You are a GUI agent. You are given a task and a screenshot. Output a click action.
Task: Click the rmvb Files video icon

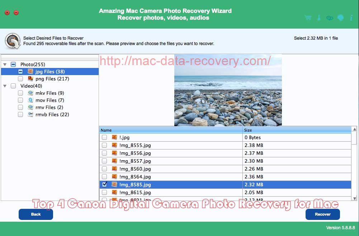click(x=30, y=114)
